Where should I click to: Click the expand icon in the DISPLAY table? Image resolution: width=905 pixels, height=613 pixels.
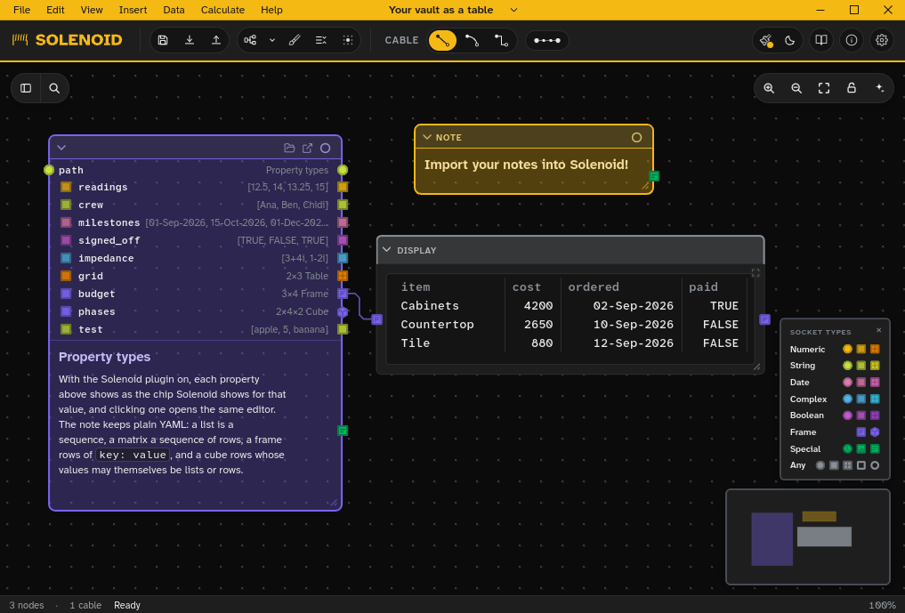(755, 272)
